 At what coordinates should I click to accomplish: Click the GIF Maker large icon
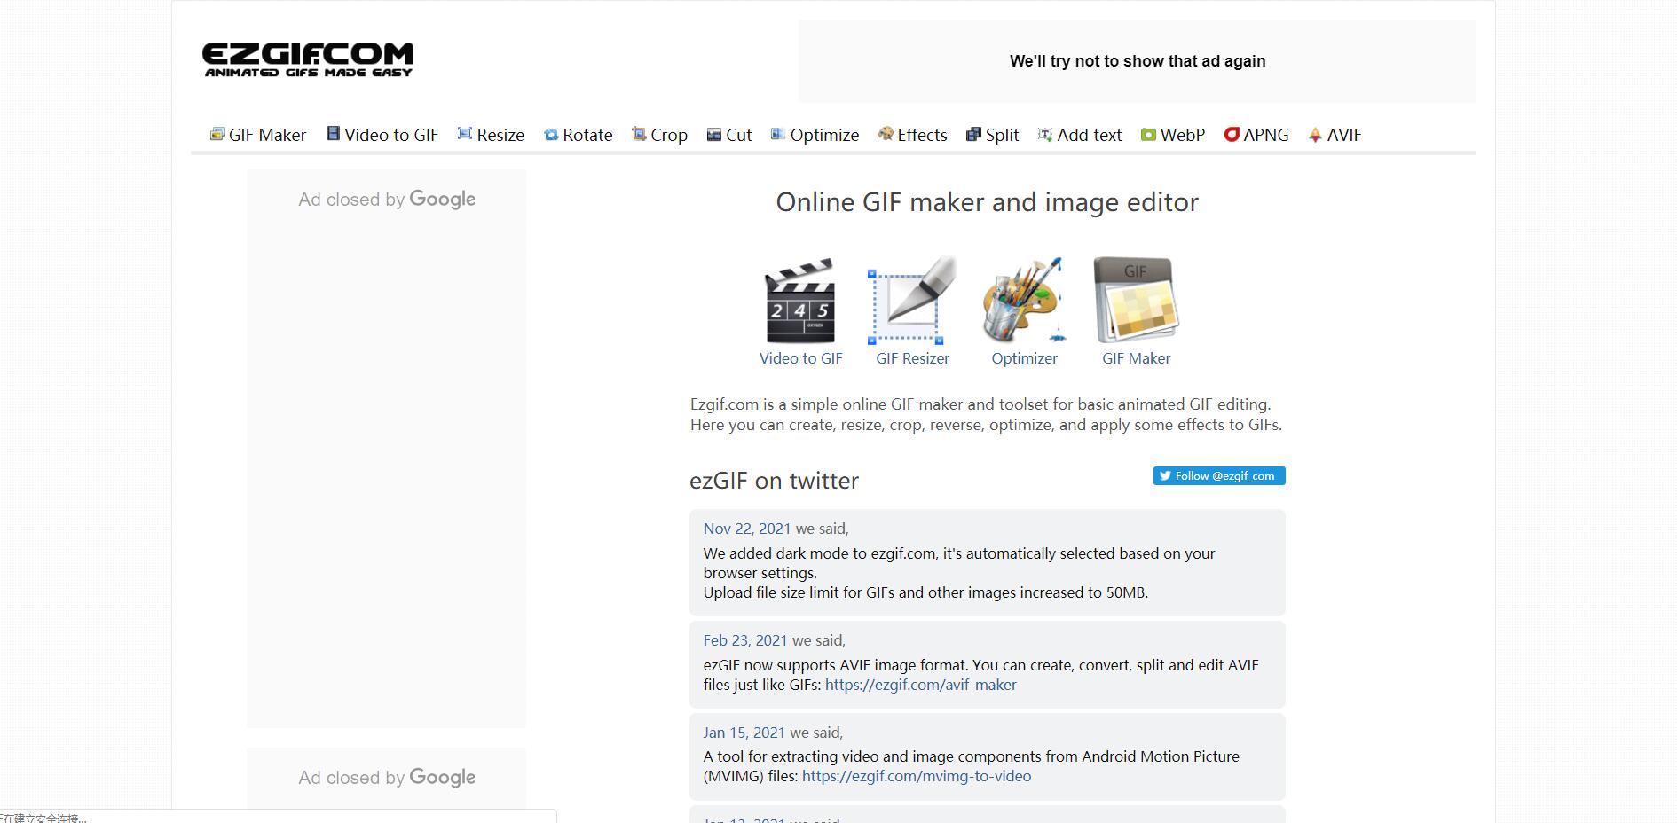(x=1136, y=302)
